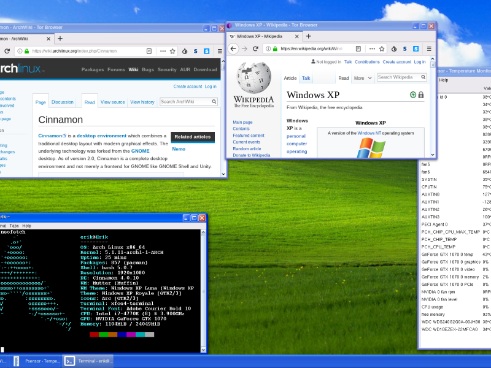
Task: Follow the Windows NT link in infobox
Action: point(369,133)
